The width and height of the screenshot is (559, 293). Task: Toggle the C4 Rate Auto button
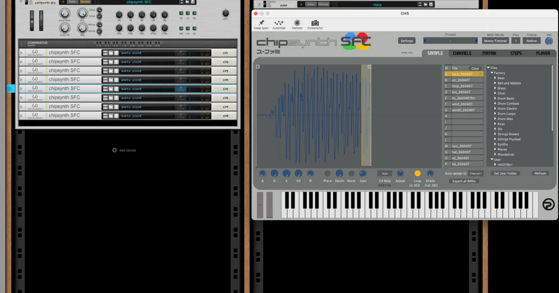point(385,174)
